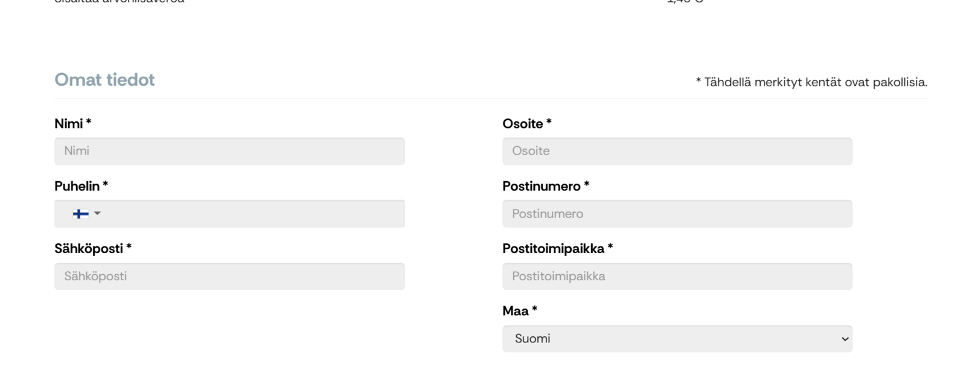Click the Finnish flag icon in Puhelin field
The width and height of the screenshot is (966, 375).
point(80,214)
